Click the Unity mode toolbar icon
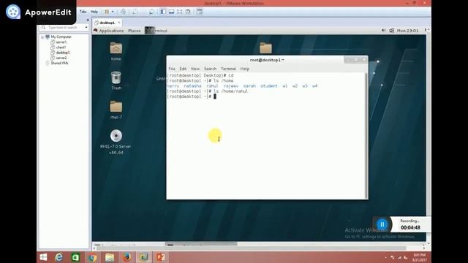The width and height of the screenshot is (468, 263). [188, 12]
